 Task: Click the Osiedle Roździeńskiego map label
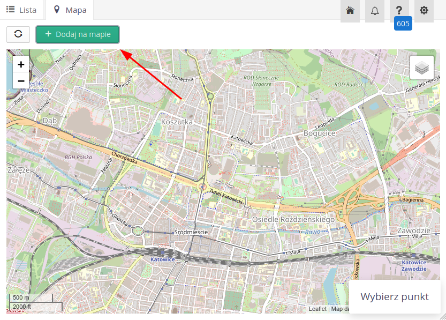(293, 219)
